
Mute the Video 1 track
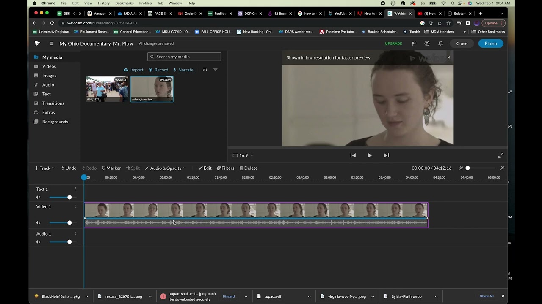[x=38, y=223]
